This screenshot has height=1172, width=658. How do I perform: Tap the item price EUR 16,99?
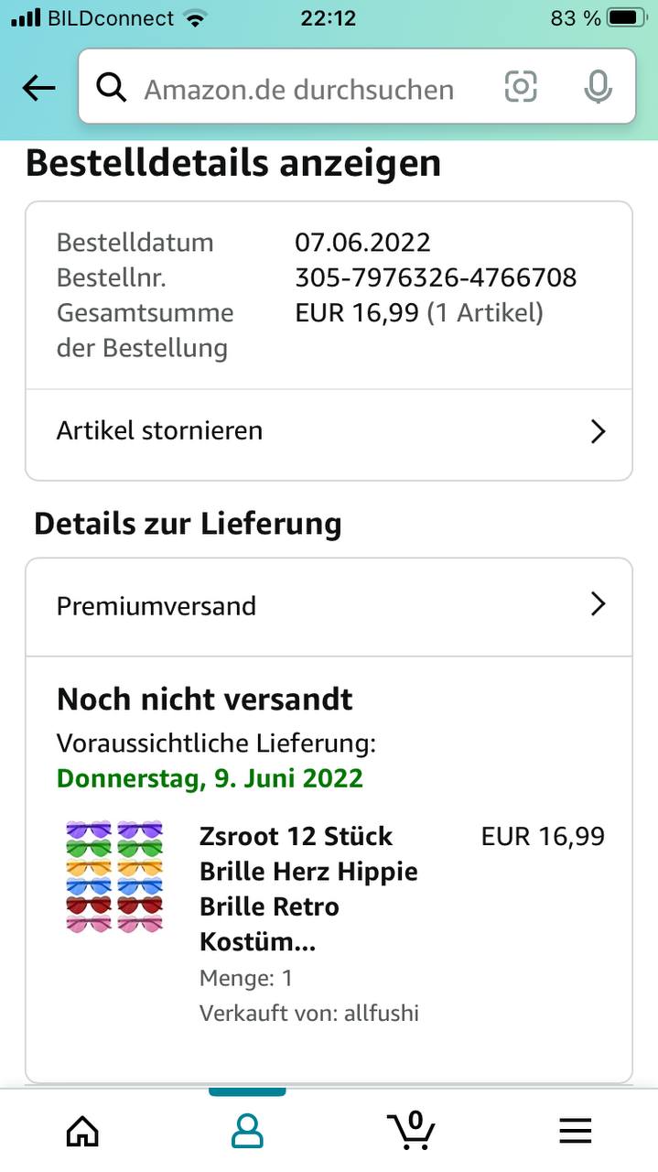coord(543,836)
